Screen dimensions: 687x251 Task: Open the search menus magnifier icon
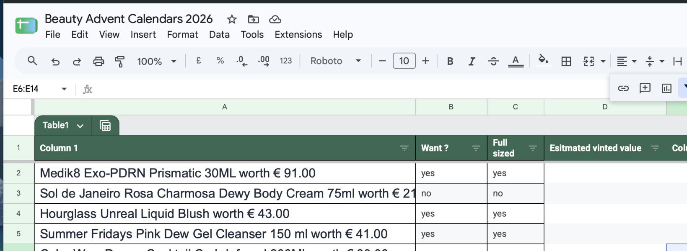32,61
